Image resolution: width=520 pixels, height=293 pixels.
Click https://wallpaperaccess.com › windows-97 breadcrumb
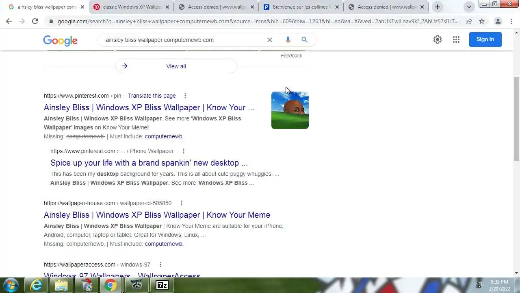coord(97,265)
